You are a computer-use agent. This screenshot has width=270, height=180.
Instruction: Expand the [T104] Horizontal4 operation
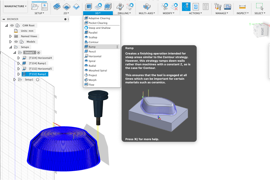click(19, 58)
